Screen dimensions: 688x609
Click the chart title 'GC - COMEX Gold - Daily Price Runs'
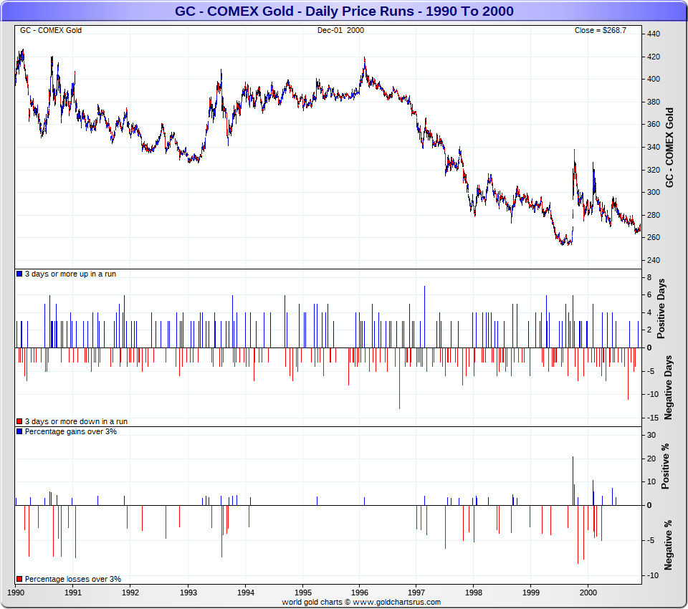click(x=295, y=11)
